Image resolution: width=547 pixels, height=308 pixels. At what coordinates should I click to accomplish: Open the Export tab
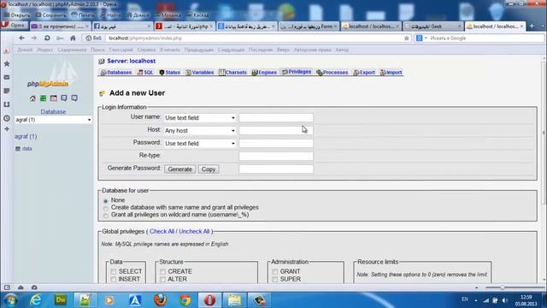point(364,73)
